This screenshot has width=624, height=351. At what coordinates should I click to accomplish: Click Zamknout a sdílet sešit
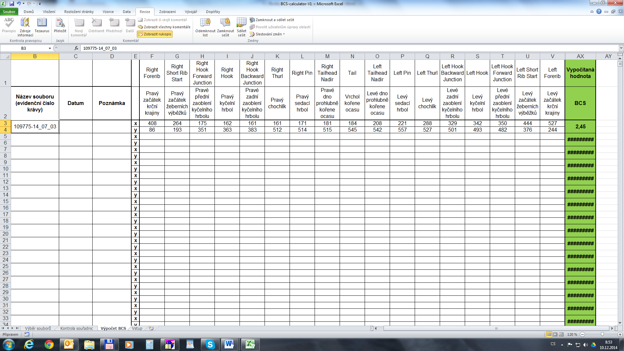pos(272,20)
